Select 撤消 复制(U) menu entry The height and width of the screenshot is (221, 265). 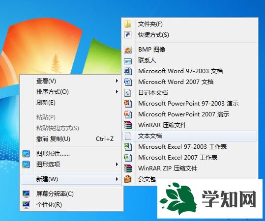click(x=70, y=139)
